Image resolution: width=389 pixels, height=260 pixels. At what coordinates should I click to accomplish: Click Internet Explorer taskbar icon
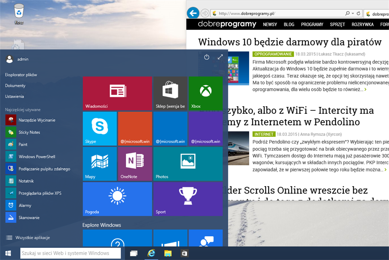[x=151, y=253]
